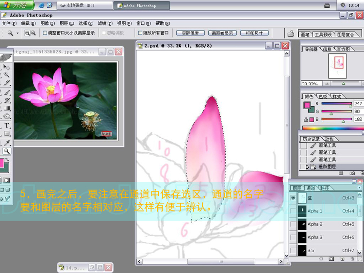Click down arrow of Channels panel scrollbar
This screenshot has height=273, width=364.
(359, 253)
